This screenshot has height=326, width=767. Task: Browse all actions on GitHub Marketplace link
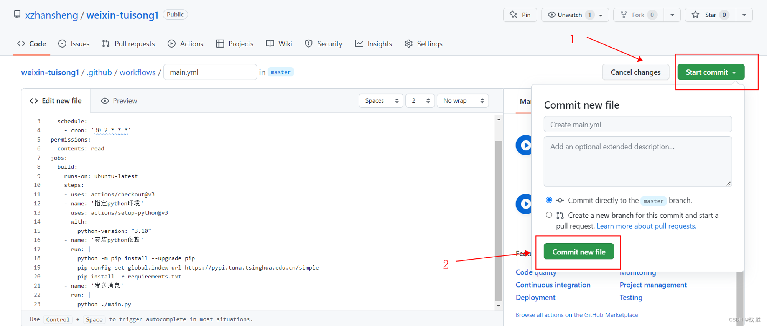coord(577,315)
